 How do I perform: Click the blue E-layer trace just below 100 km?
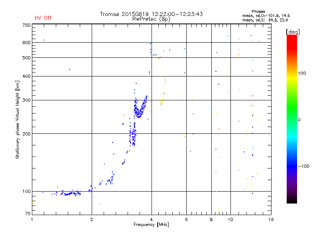(x=70, y=194)
